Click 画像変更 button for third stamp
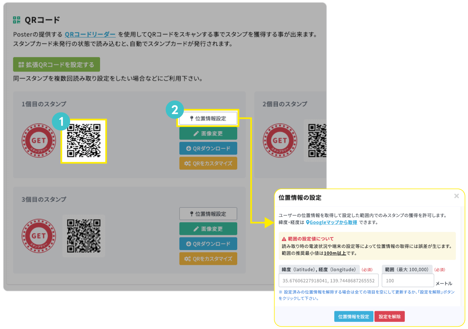This screenshot has width=468, height=329. pos(208,229)
